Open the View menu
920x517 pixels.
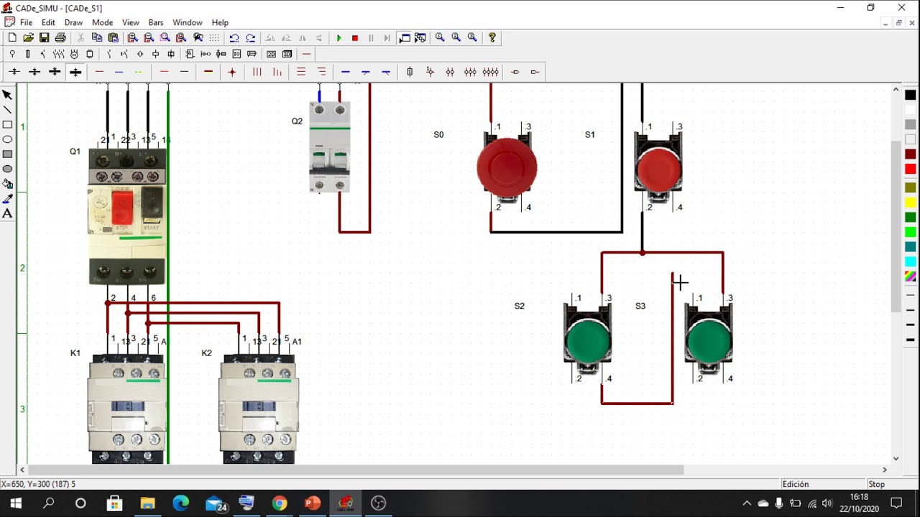(130, 22)
